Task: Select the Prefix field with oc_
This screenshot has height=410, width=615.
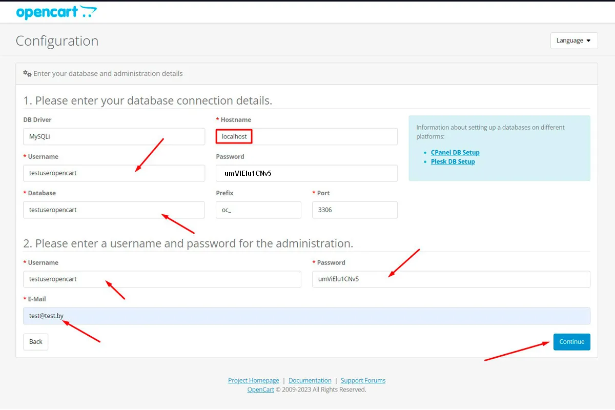Action: 258,210
